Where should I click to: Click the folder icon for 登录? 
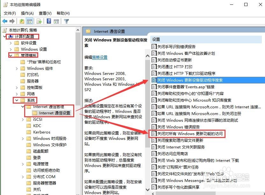pyautogui.click(x=29, y=158)
